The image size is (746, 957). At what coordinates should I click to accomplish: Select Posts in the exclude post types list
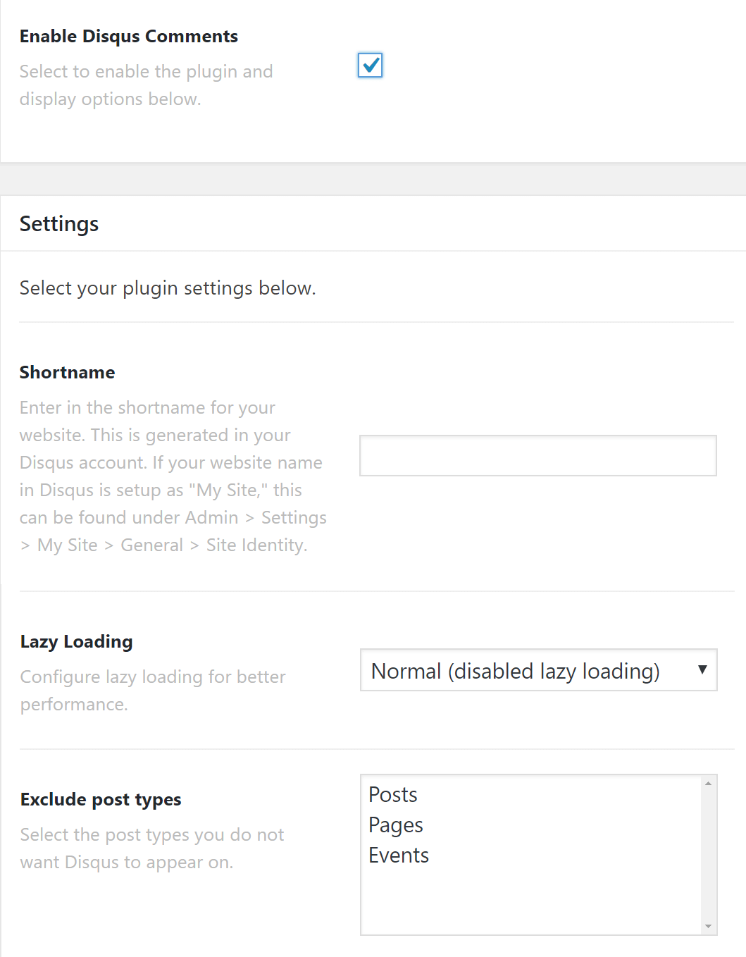click(392, 794)
